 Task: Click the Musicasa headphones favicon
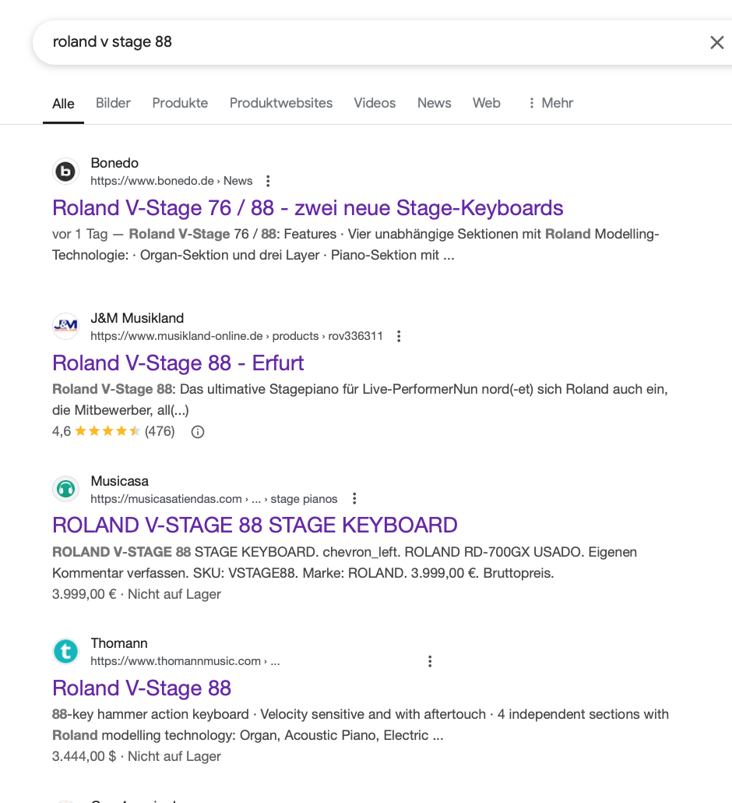point(65,489)
